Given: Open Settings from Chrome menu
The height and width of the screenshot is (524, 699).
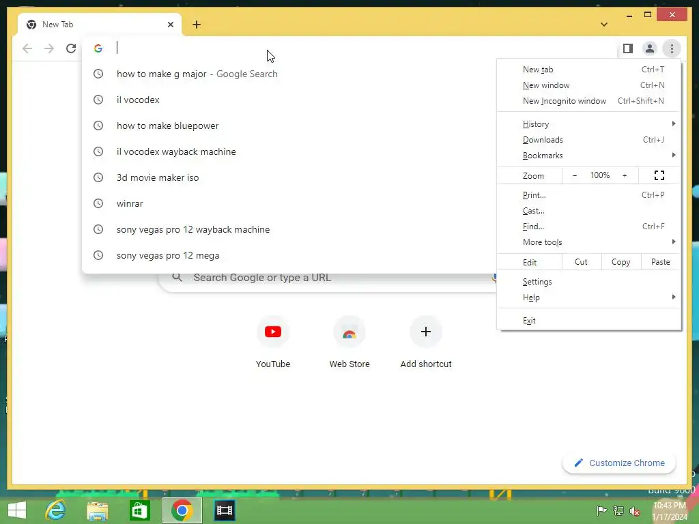Looking at the screenshot, I should [589, 282].
